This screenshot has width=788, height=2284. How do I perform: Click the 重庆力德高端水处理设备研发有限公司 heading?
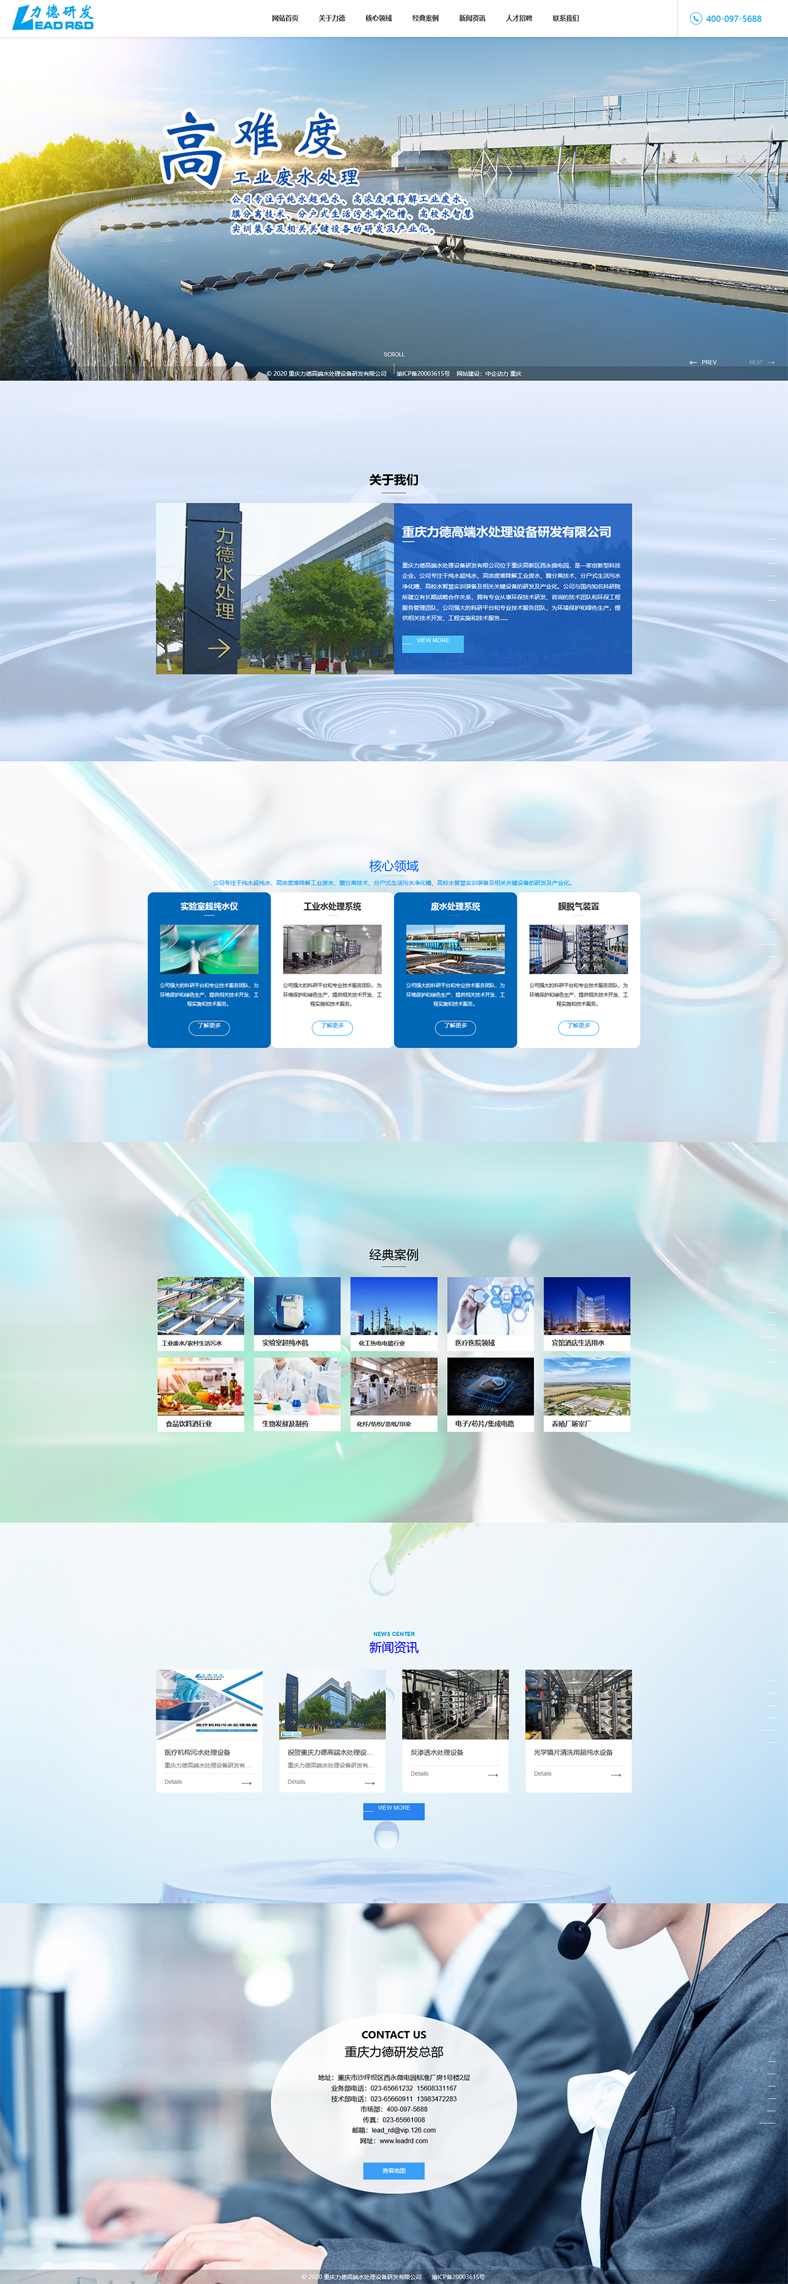[507, 532]
